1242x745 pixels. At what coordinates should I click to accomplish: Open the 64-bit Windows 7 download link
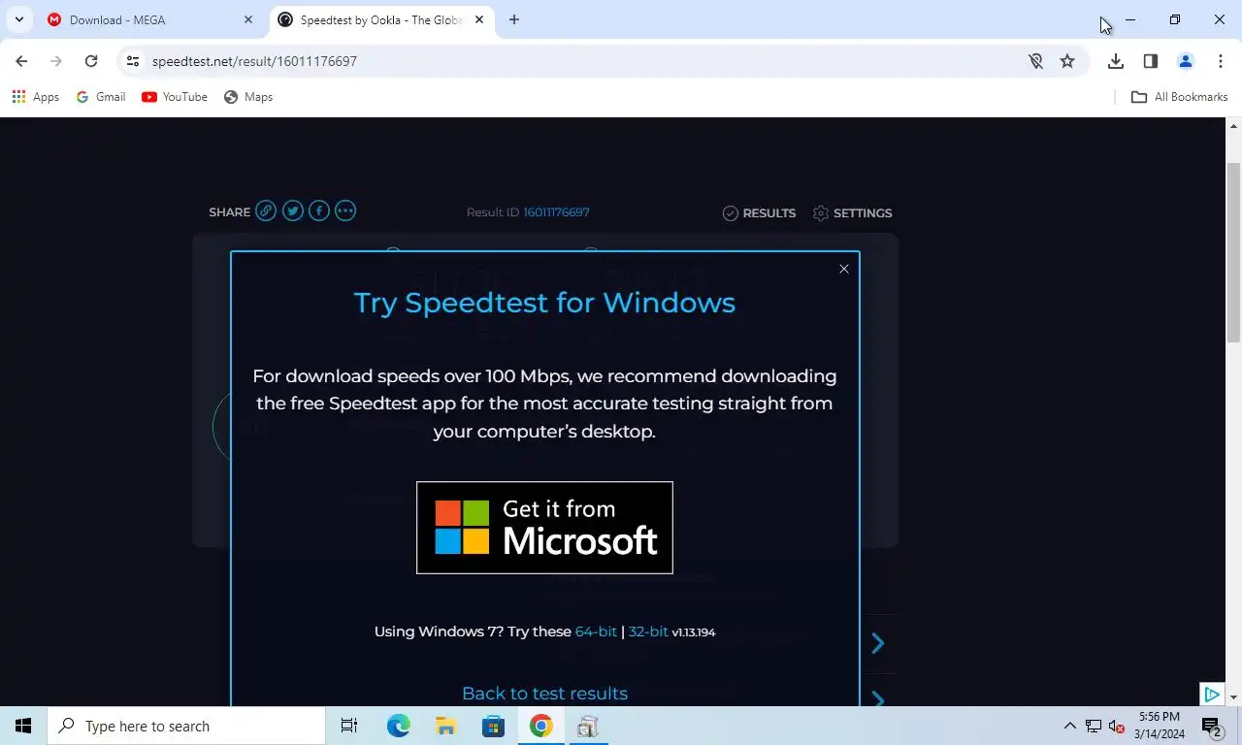click(x=596, y=632)
